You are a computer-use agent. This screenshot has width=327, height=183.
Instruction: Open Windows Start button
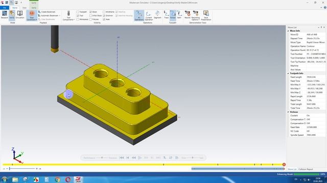4,179
